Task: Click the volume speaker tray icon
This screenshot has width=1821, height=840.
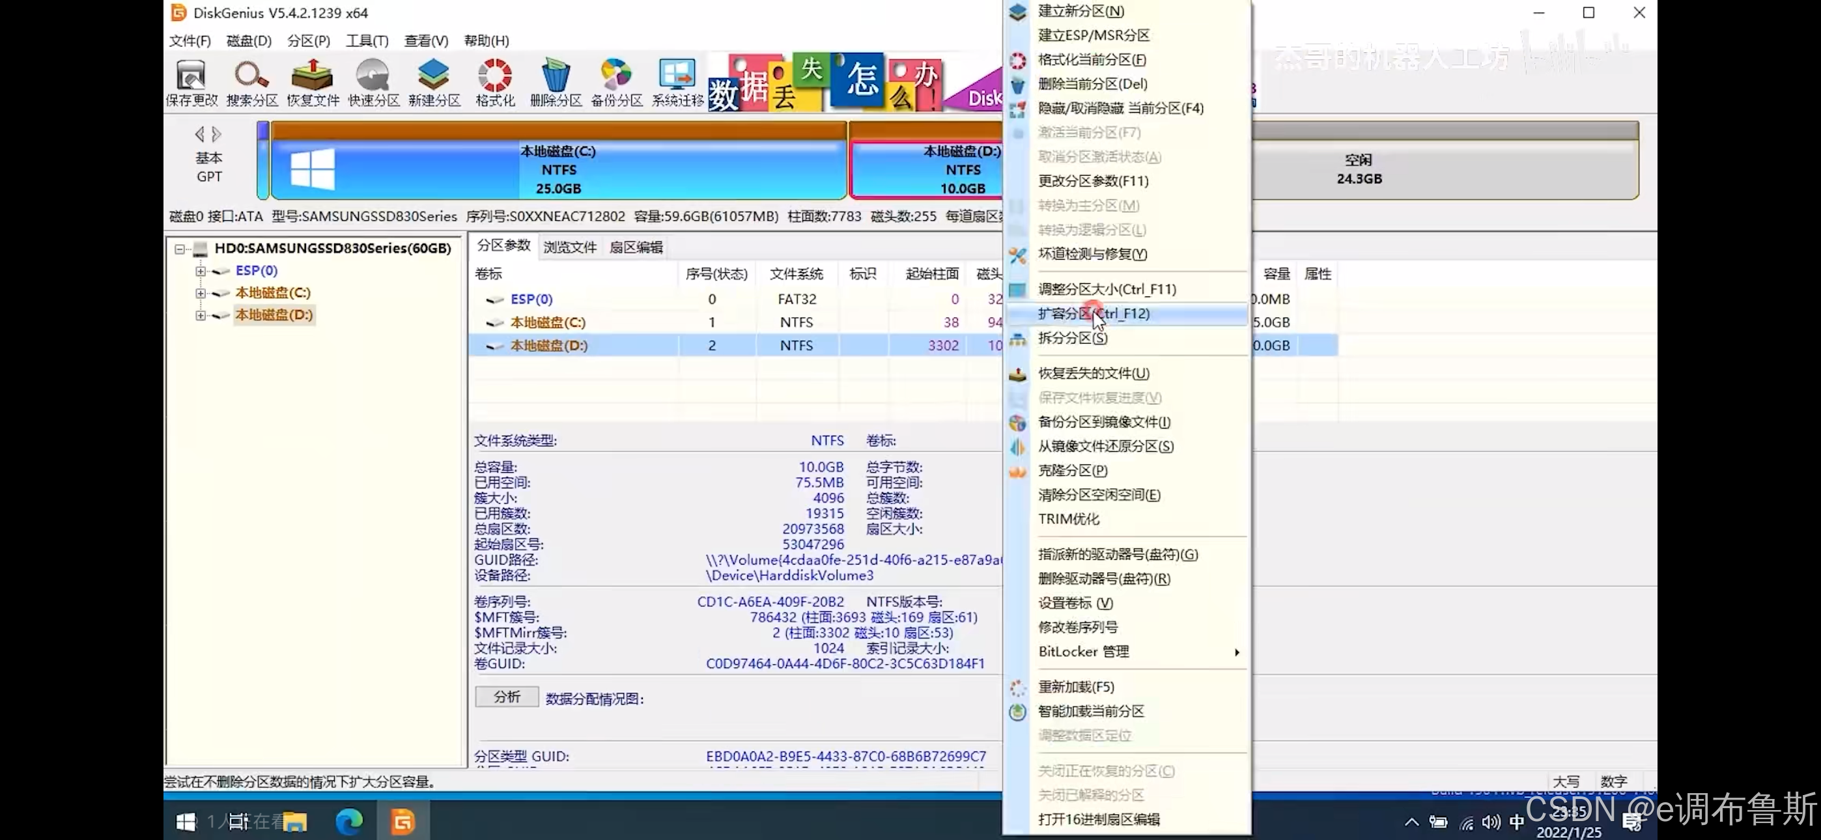Action: [x=1491, y=822]
